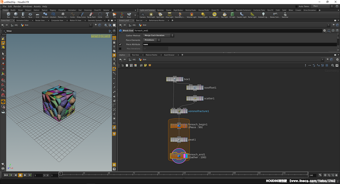Viewport: 340px width, 184px height.
Task: Toggle the display flag on isooffset1 node
Action: 202,88
